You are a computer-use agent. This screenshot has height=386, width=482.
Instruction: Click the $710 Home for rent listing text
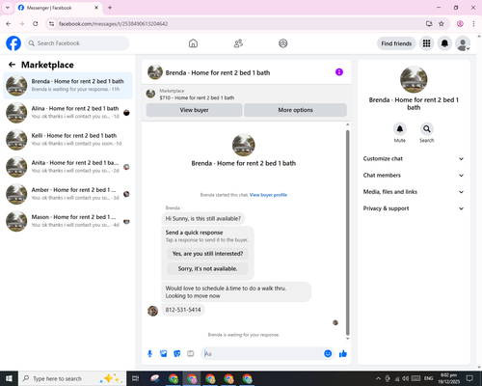197,97
